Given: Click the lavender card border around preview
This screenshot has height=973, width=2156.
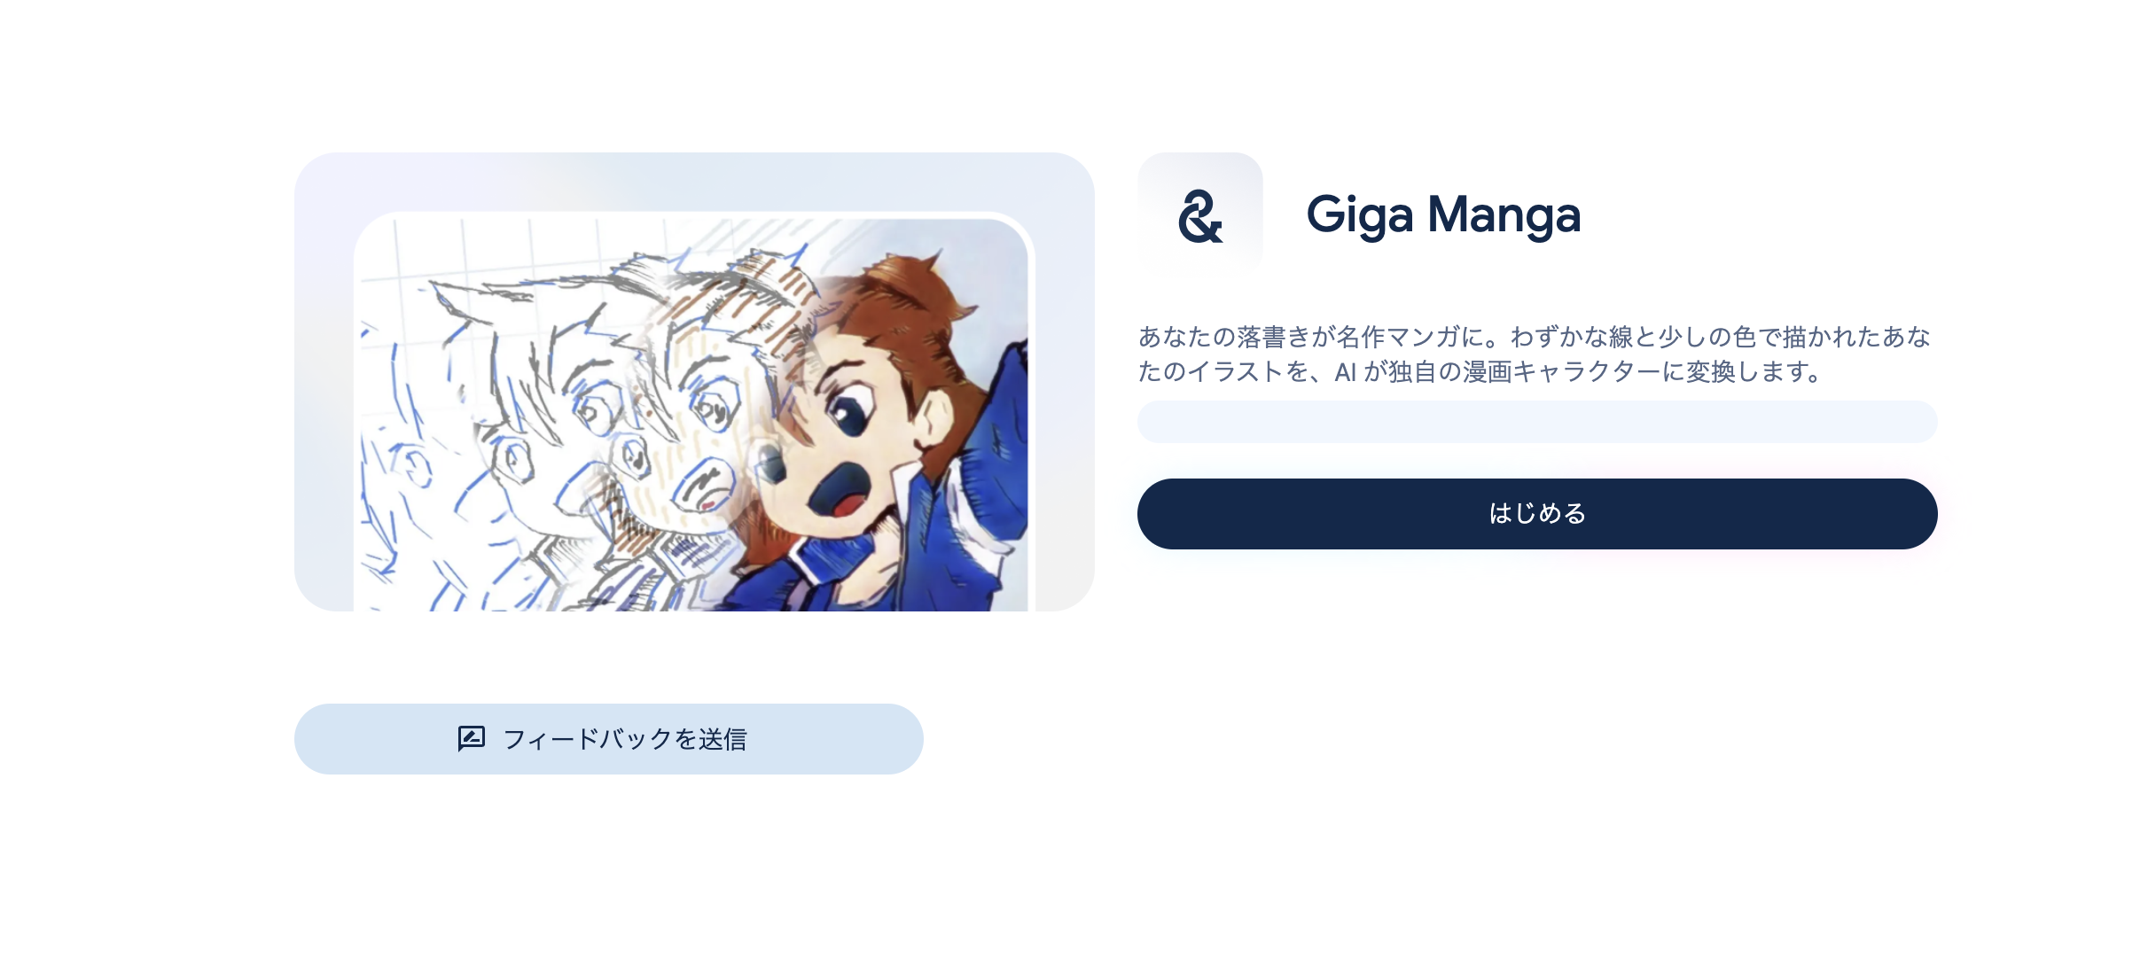Looking at the screenshot, I should (694, 181).
